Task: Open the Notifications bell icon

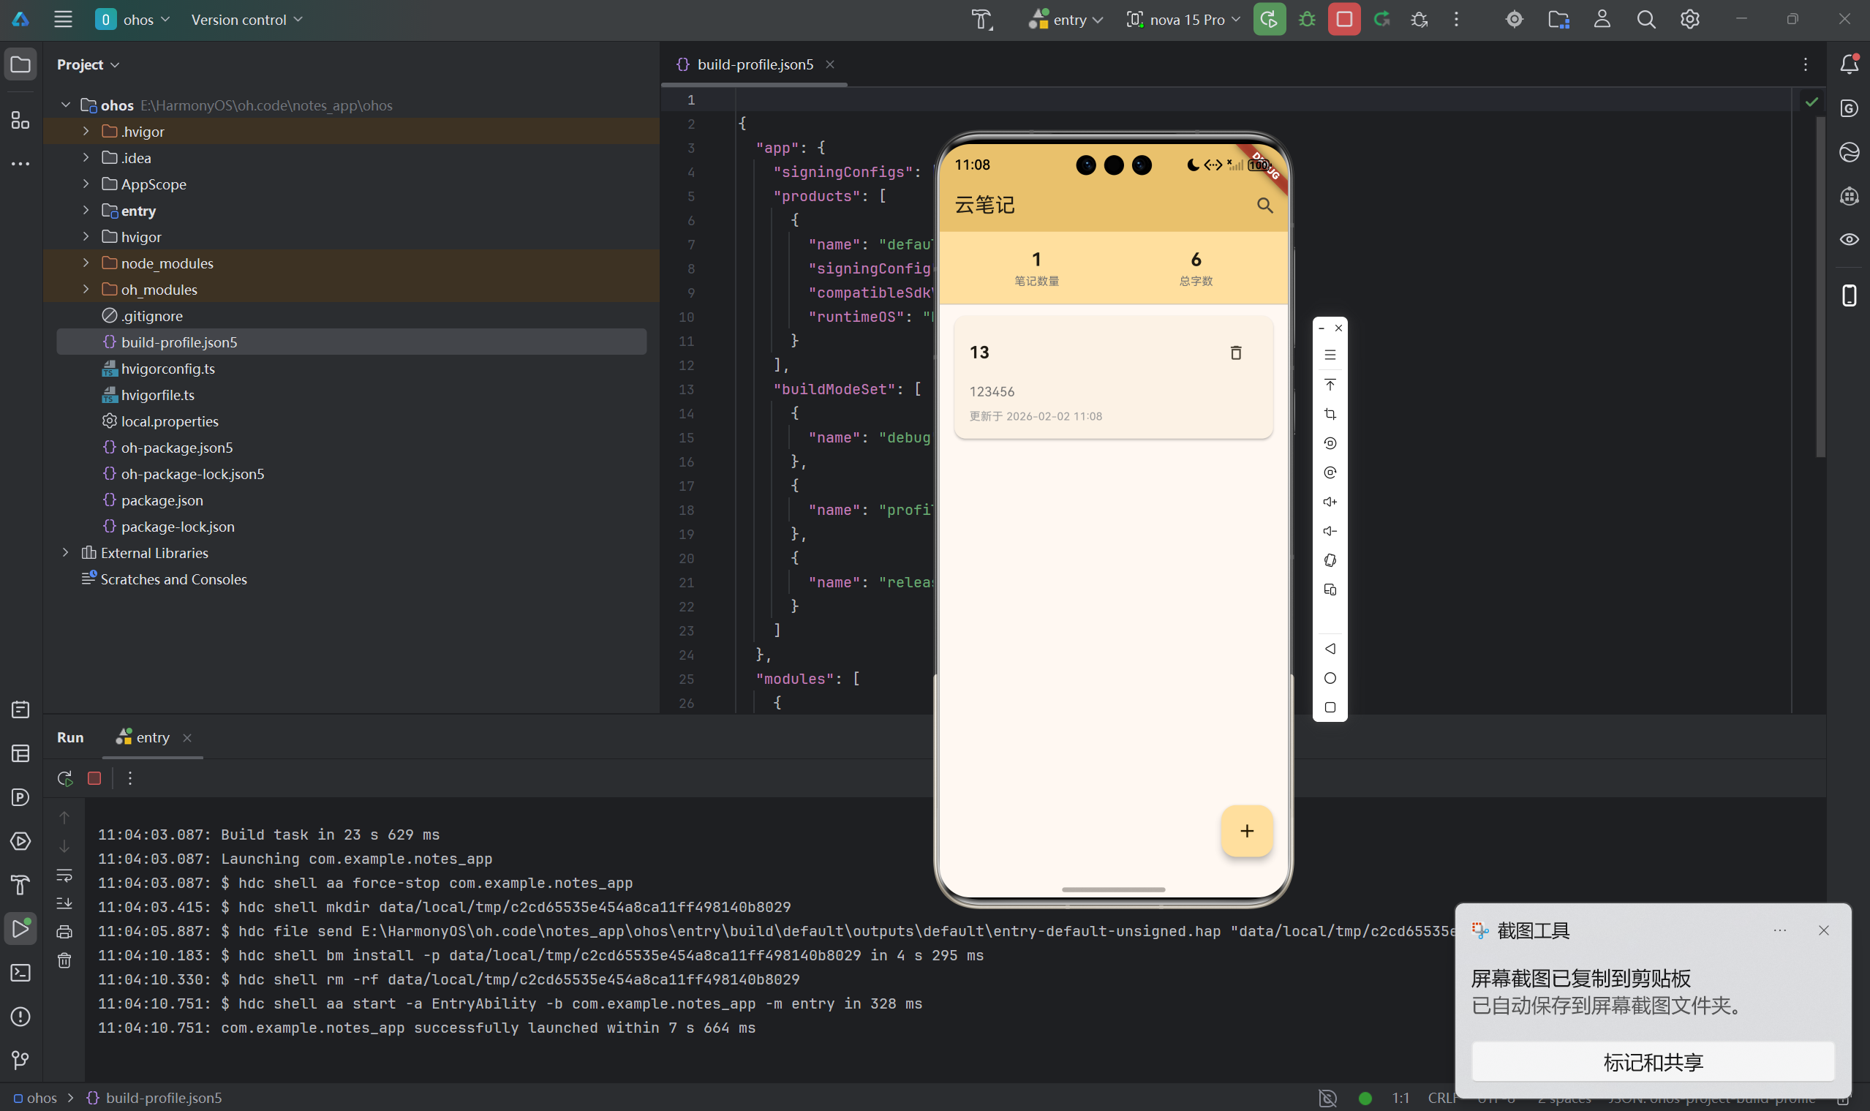Action: (1849, 64)
